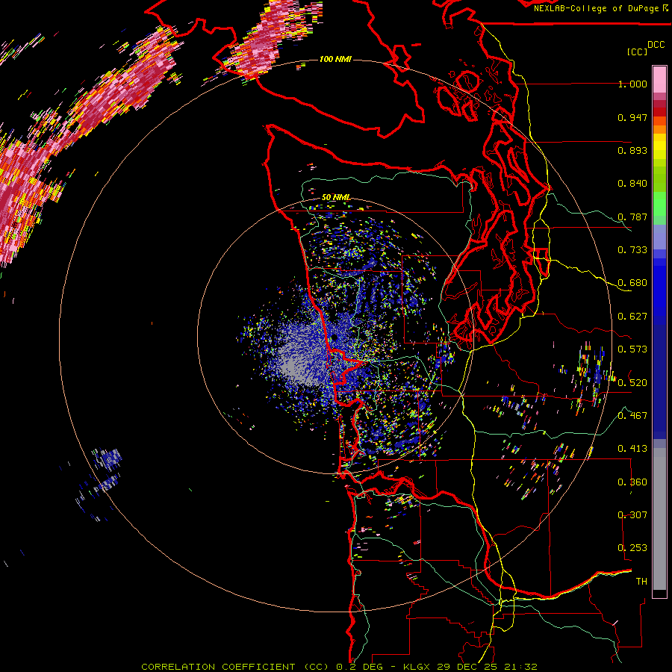This screenshot has height=672, width=672.
Task: Select the 0.680 scale value
Action: [632, 283]
